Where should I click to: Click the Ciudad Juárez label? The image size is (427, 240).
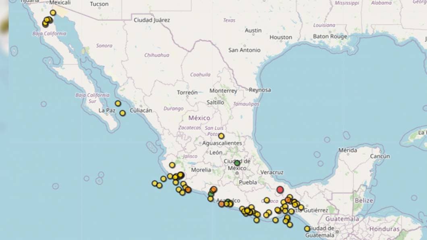[x=152, y=20]
